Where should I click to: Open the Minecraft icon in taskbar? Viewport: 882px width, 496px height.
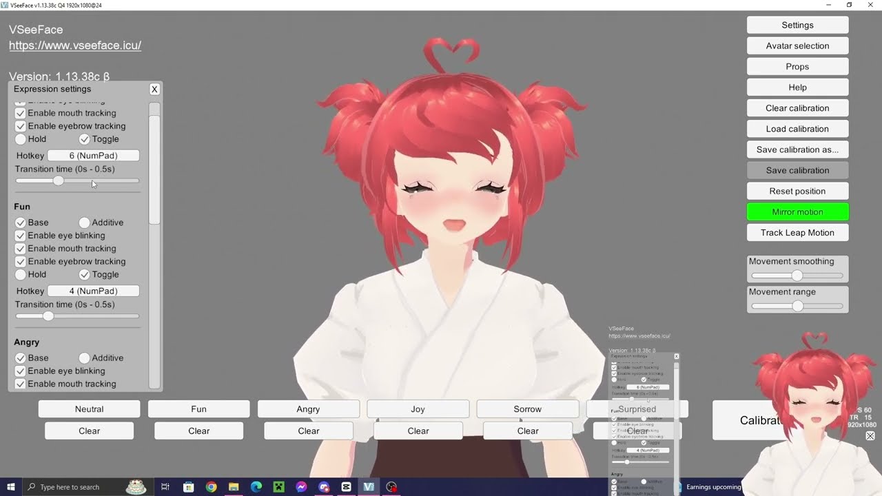[278, 487]
